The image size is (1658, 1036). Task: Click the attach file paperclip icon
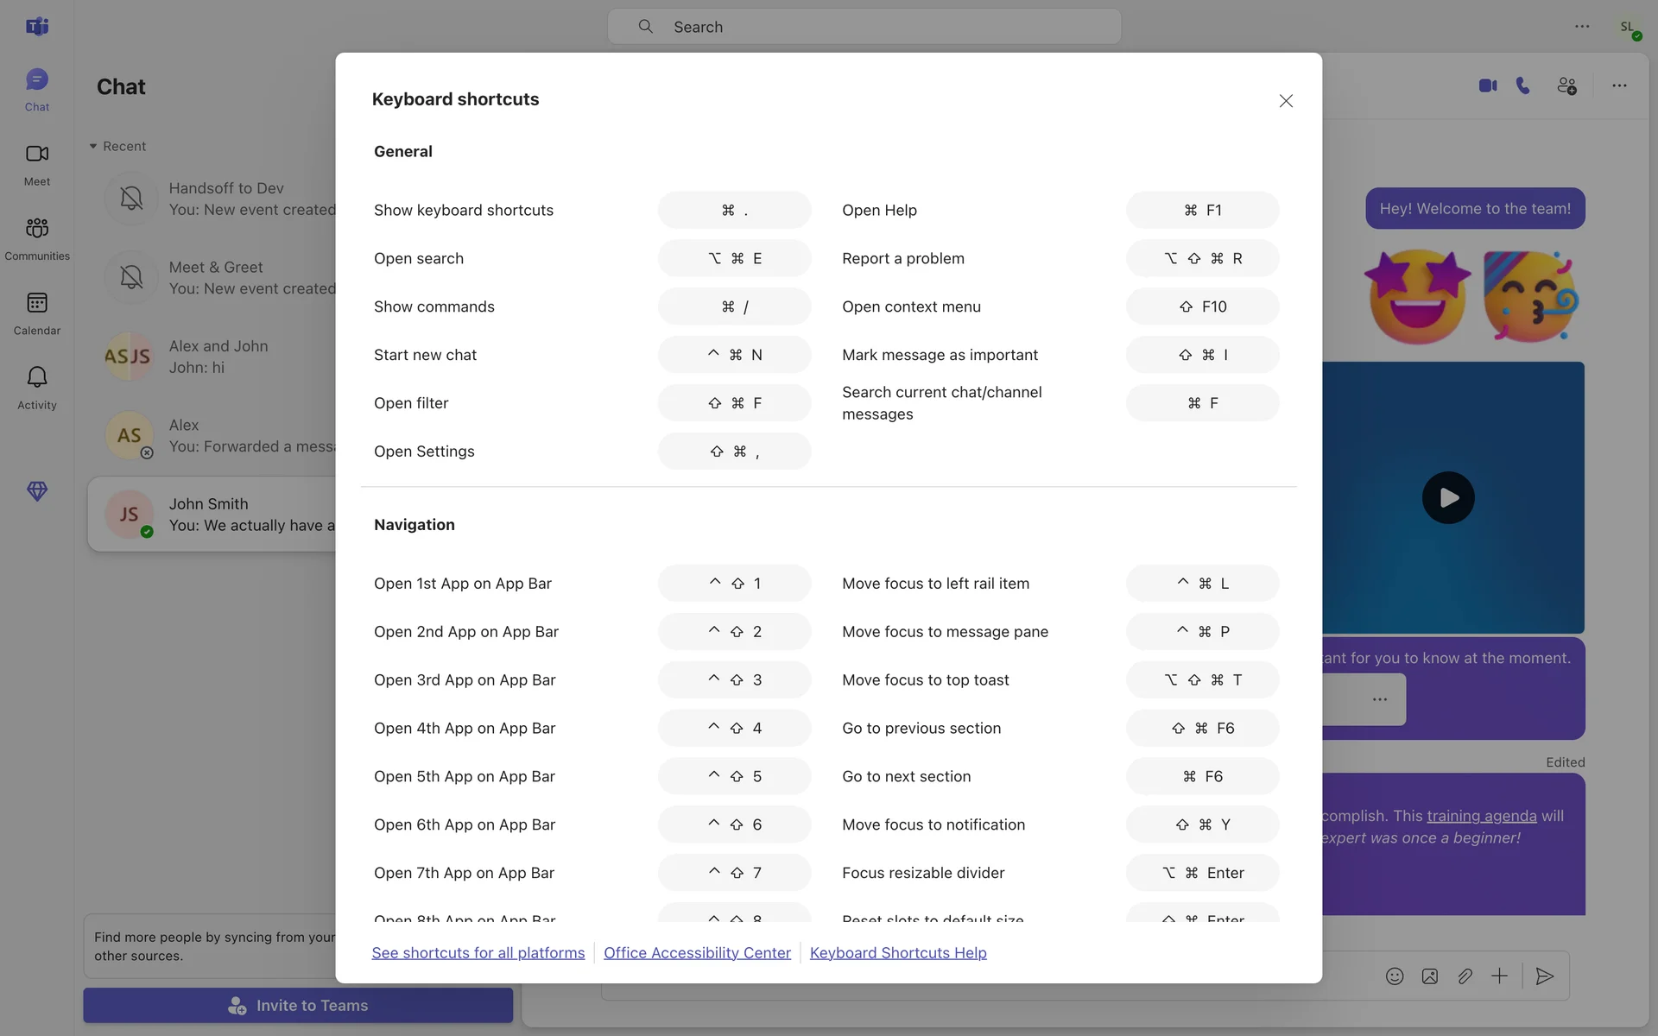1465,976
